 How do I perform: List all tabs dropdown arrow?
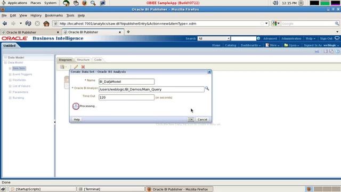click(x=337, y=32)
